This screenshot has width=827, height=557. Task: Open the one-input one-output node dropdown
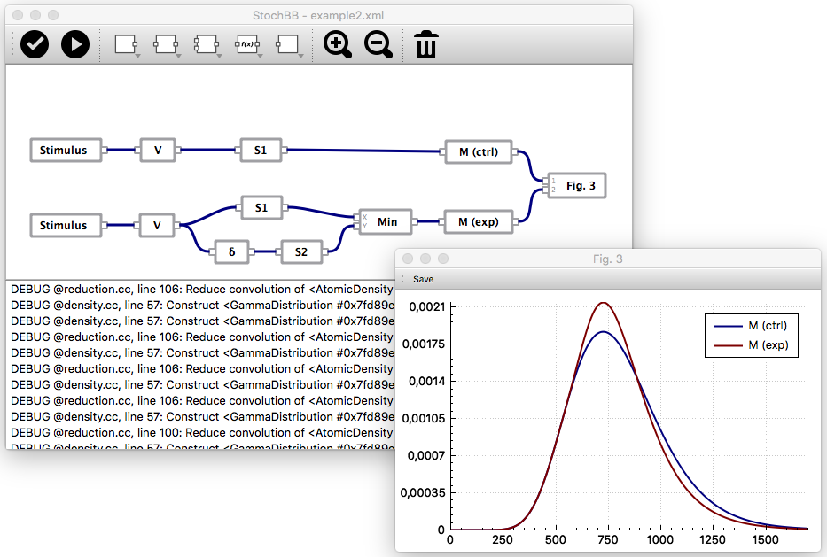(168, 44)
